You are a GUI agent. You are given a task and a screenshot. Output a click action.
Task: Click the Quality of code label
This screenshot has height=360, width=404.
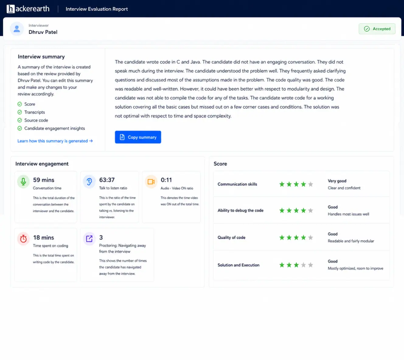(x=232, y=237)
